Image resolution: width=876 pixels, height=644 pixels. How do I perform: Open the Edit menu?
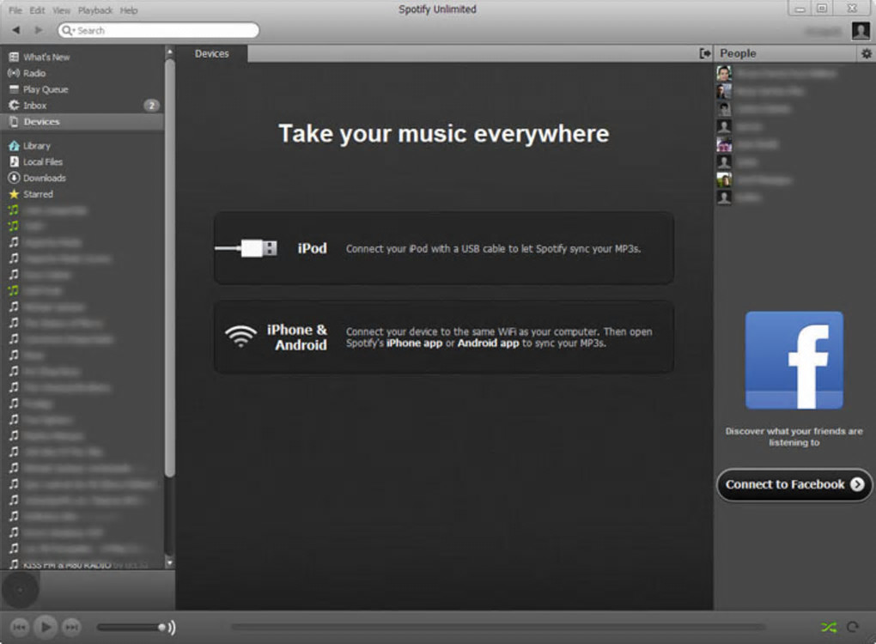(x=37, y=10)
